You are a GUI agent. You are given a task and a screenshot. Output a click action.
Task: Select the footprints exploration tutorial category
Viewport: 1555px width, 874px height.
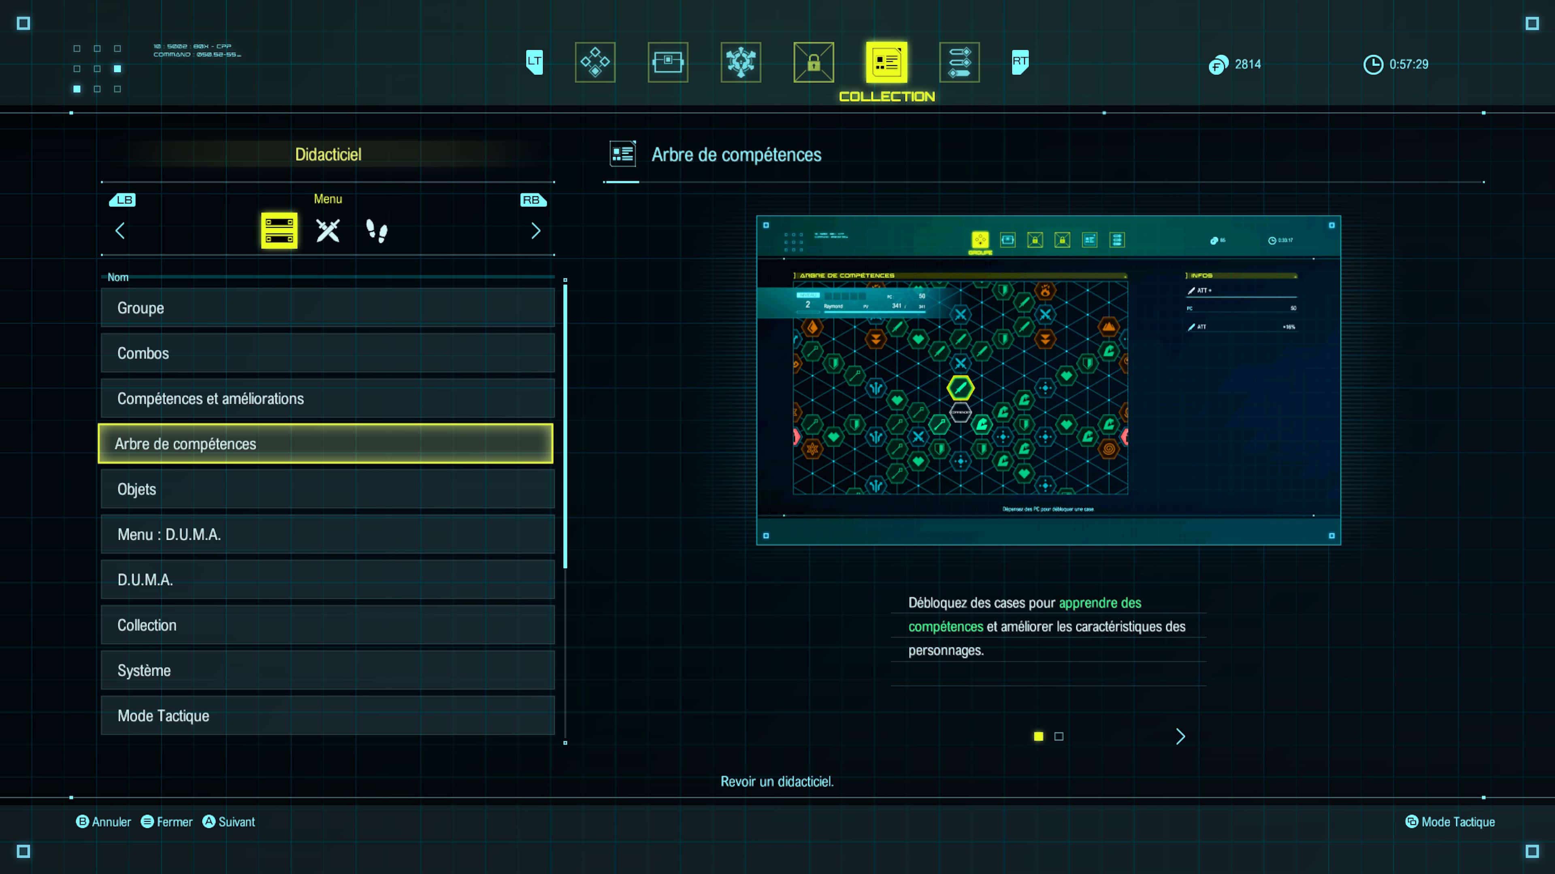coord(377,230)
